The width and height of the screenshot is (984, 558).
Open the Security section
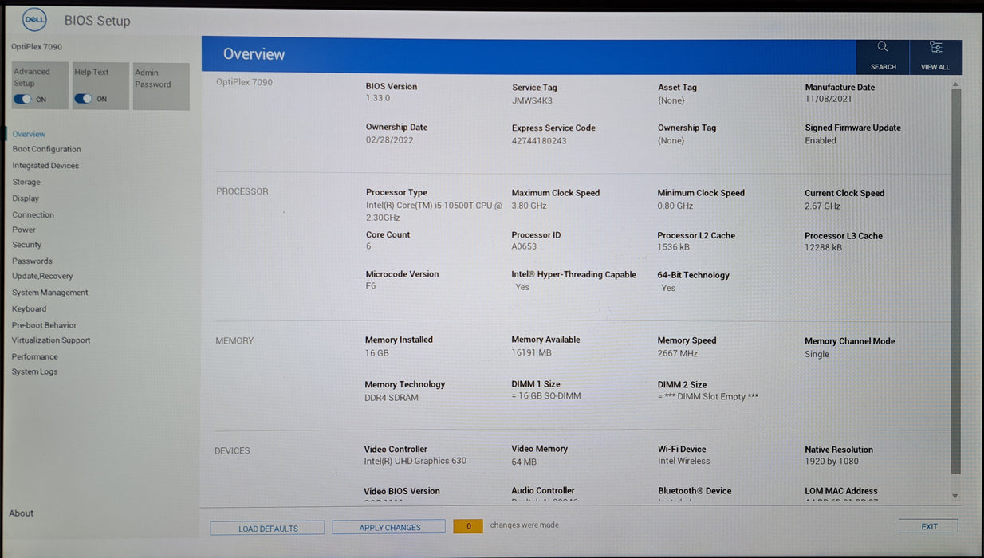[27, 245]
